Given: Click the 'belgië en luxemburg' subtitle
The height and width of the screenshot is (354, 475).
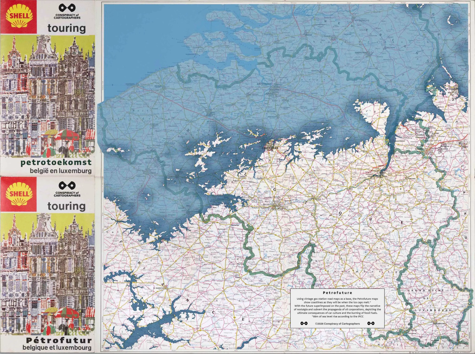Looking at the screenshot, I should tap(61, 171).
